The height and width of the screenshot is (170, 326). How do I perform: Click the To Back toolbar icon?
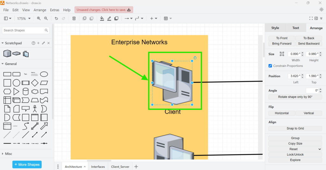pos(91,18)
